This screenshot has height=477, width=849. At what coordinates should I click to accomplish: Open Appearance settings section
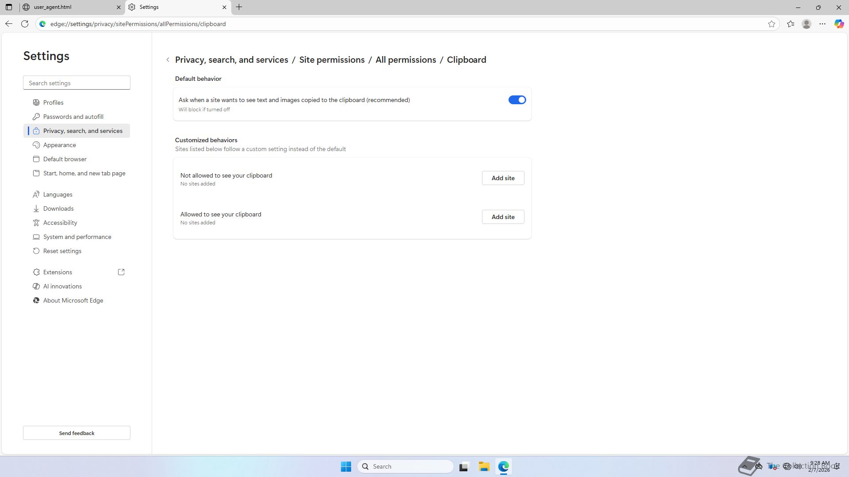pos(59,145)
